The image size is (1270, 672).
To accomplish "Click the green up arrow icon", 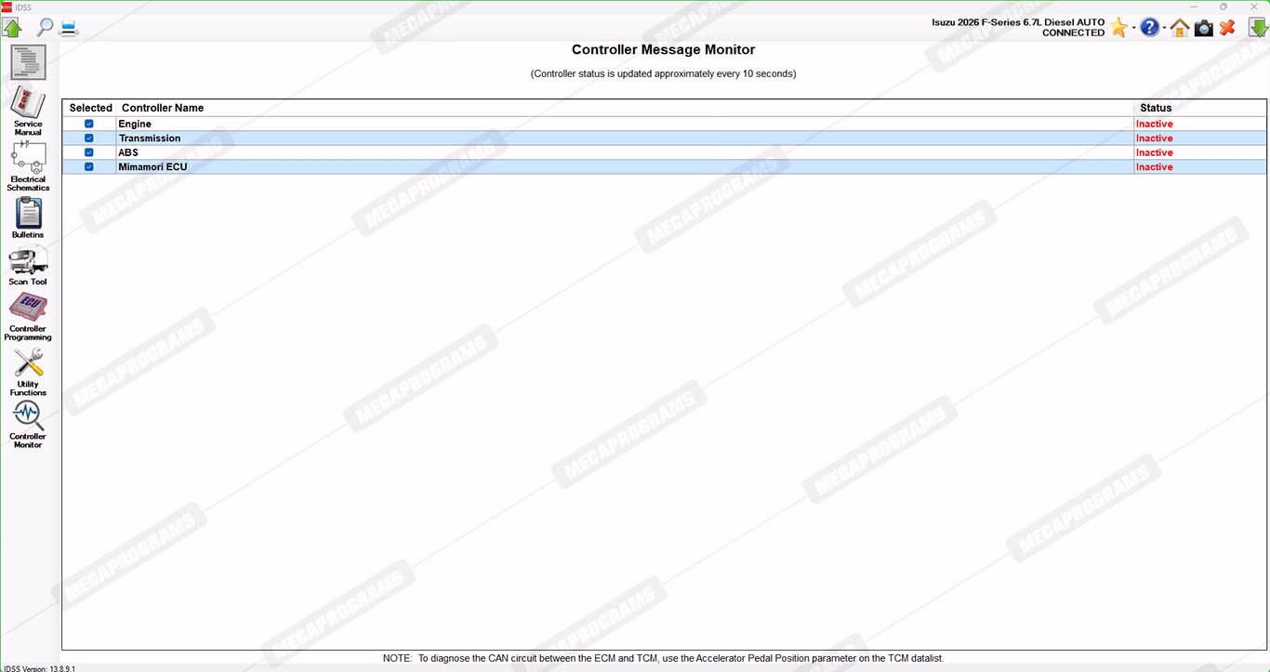I will click(x=12, y=27).
